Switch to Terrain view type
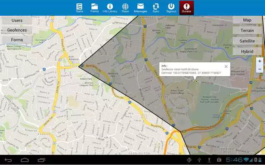The width and height of the screenshot is (265, 165). 247,31
